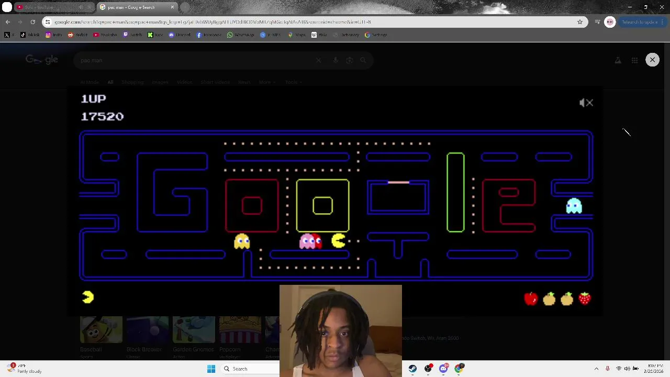Close the pac man Google Search tab

[172, 7]
